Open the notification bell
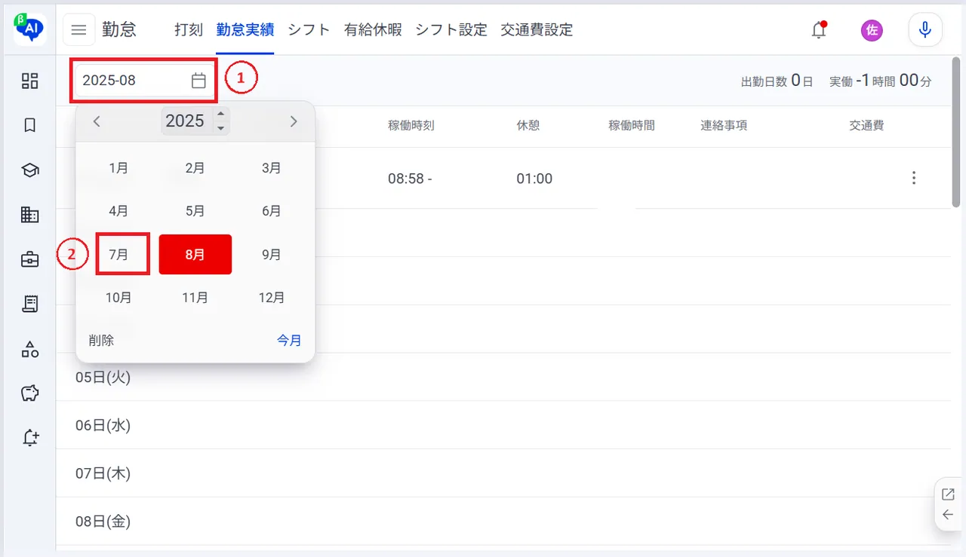The height and width of the screenshot is (557, 966). click(819, 30)
